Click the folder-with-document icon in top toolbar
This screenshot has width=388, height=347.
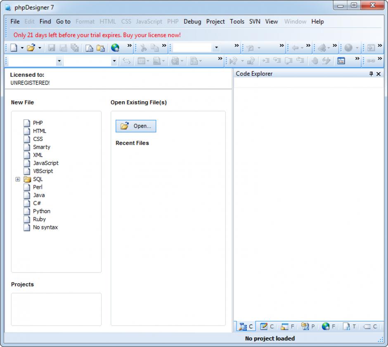coord(100,48)
